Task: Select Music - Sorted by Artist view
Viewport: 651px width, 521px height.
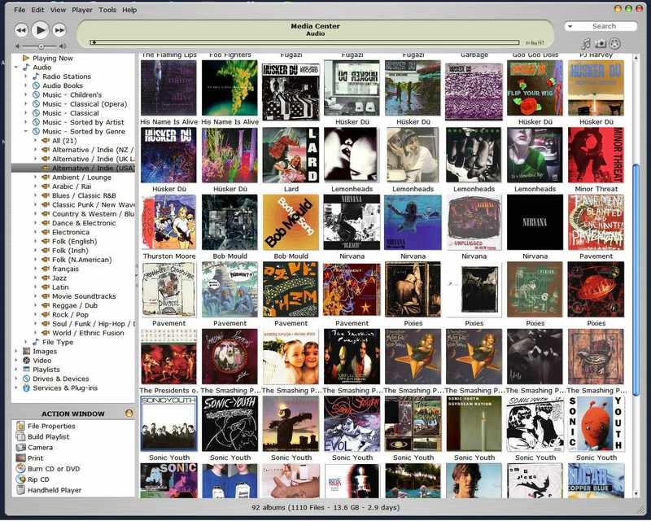Action: coord(83,122)
